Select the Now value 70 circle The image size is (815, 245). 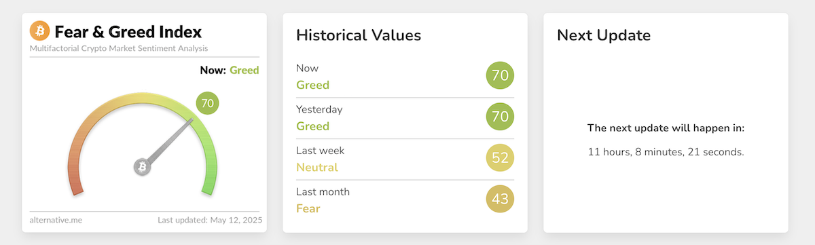tap(500, 76)
